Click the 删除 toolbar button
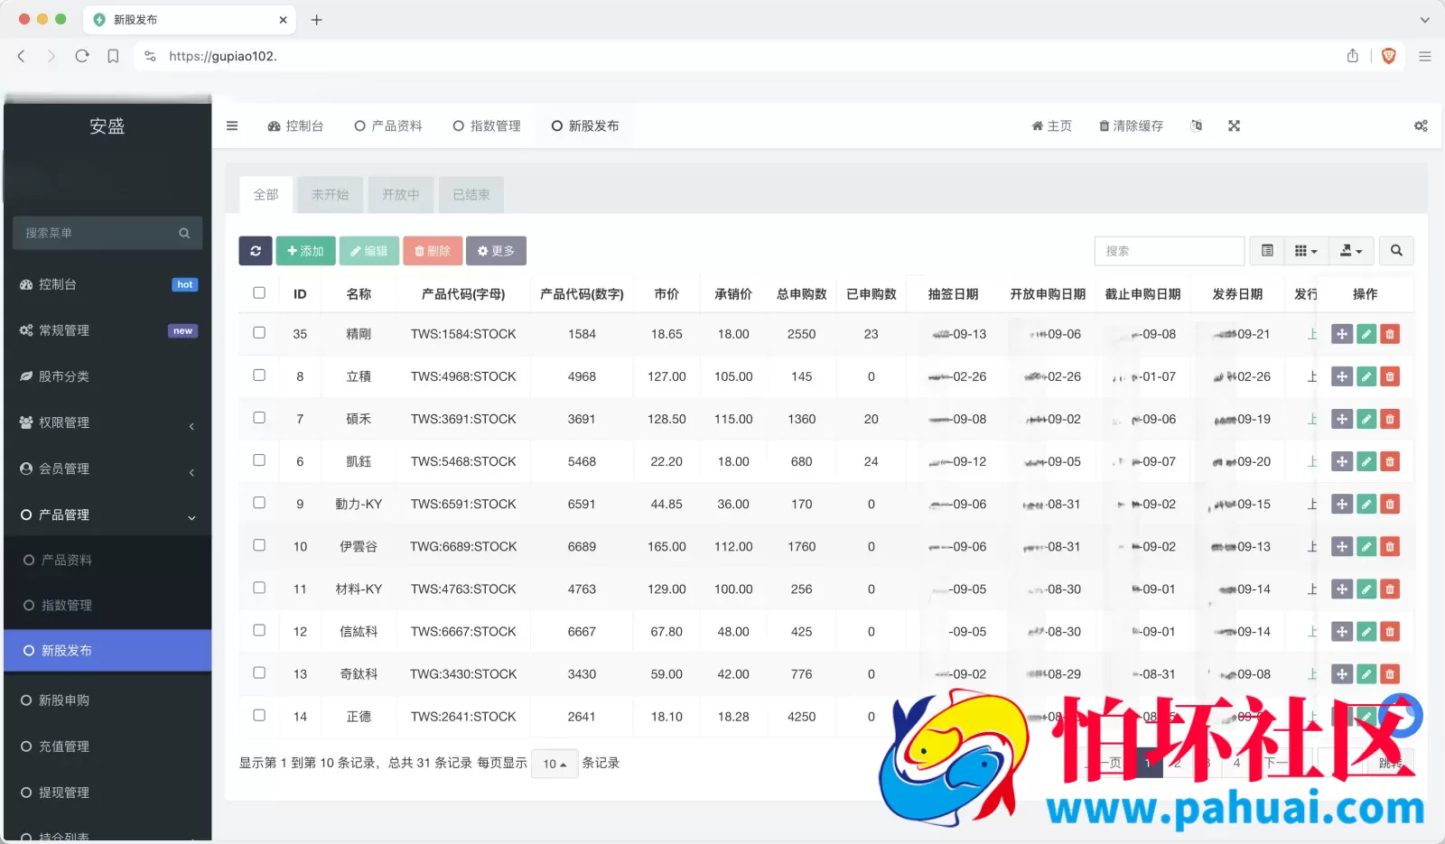1445x844 pixels. [433, 251]
